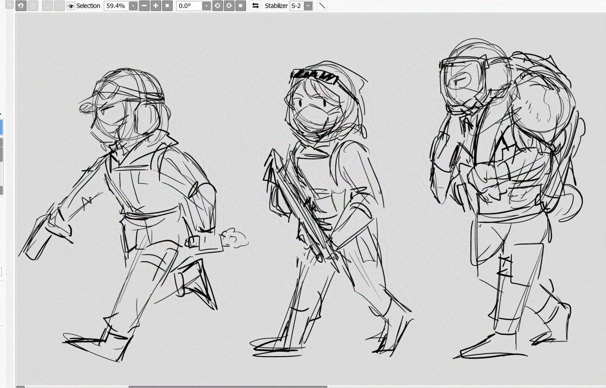Viewport: 606px width, 388px height.
Task: Click the 0.0° rotation value field
Action: (184, 6)
